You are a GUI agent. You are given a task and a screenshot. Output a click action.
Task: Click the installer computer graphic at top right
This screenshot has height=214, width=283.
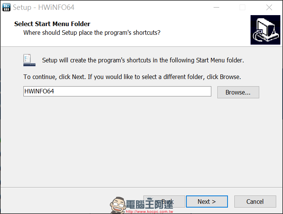click(x=265, y=30)
